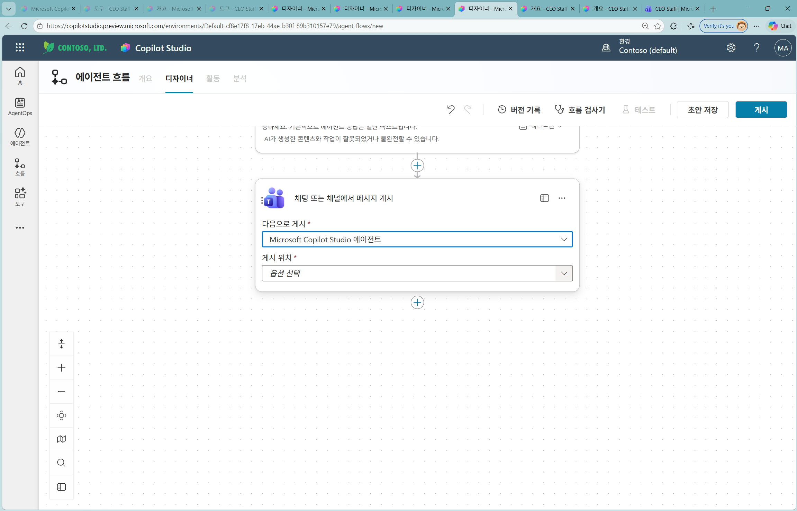Screen dimensions: 797x511
Task: Open the browser extensions puzzle icon
Action: pos(673,26)
